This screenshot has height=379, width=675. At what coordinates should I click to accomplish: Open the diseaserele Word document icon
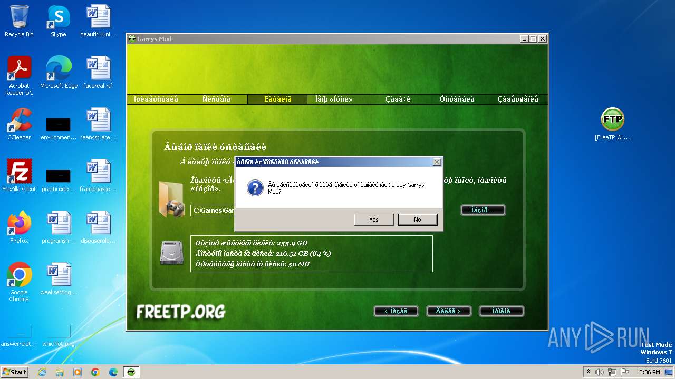[x=98, y=227]
